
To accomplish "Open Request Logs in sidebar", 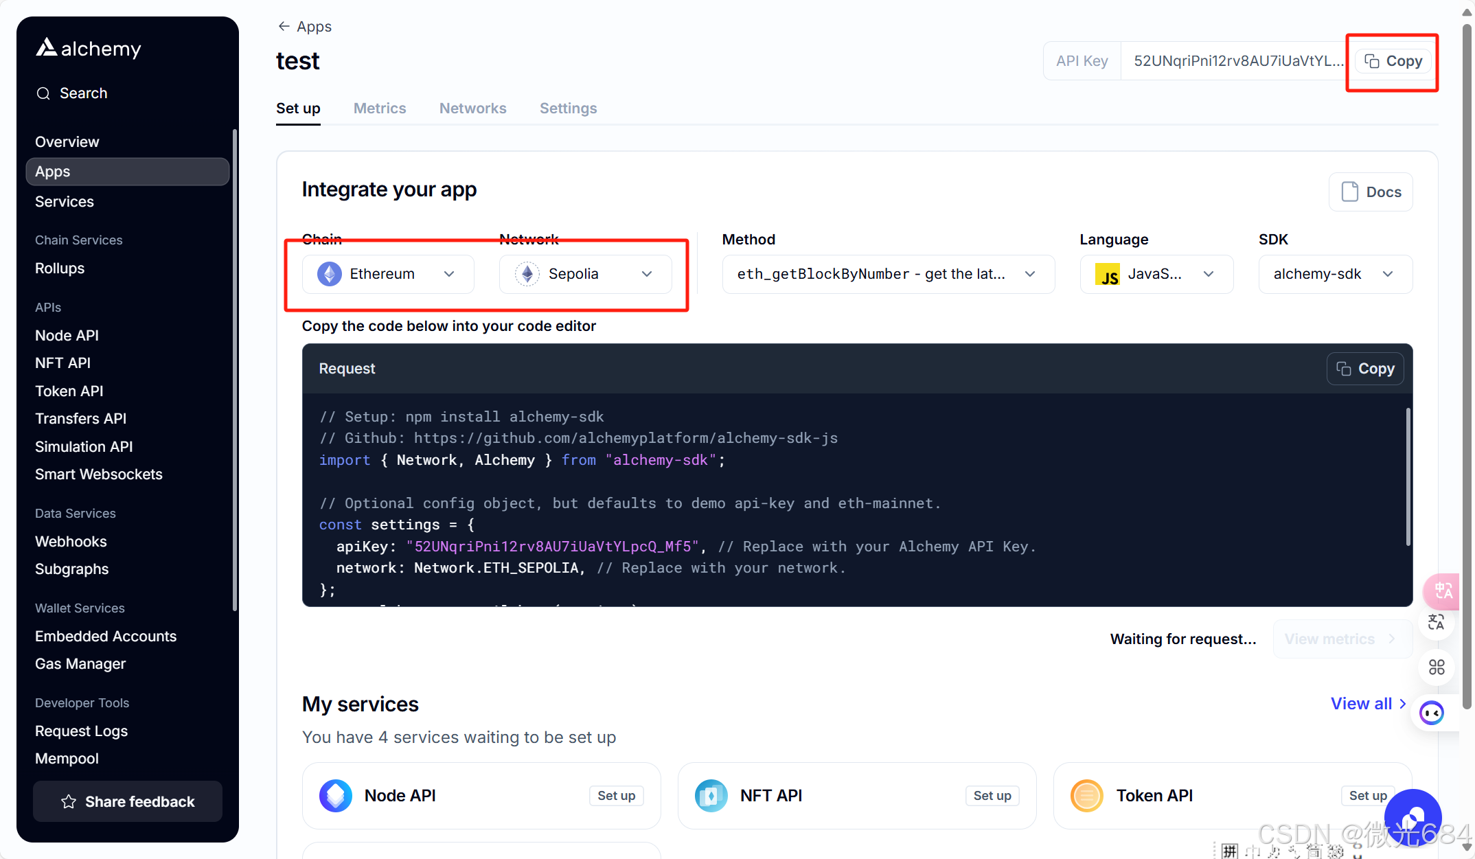I will (x=81, y=731).
